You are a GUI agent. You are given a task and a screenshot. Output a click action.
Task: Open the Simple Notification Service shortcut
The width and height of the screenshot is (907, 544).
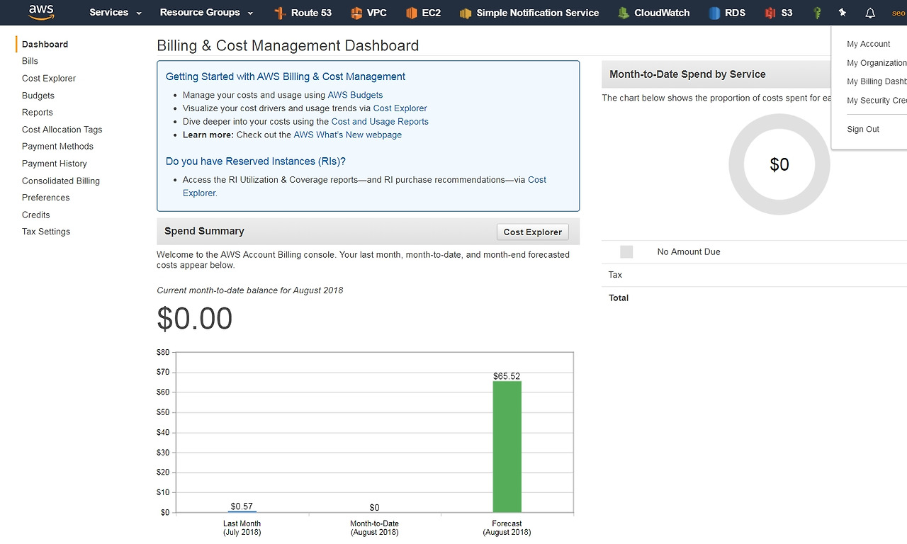(529, 13)
